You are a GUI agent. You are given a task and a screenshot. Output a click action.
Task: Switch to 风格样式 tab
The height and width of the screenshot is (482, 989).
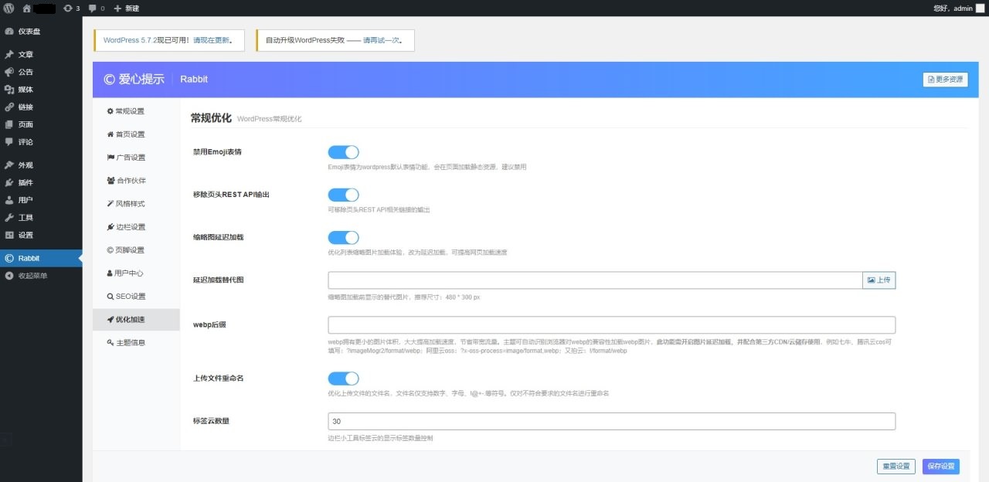(136, 204)
